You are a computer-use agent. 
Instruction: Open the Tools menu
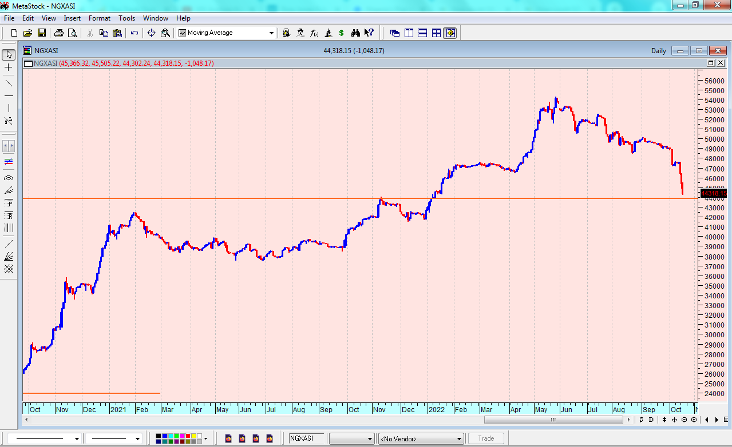click(127, 18)
